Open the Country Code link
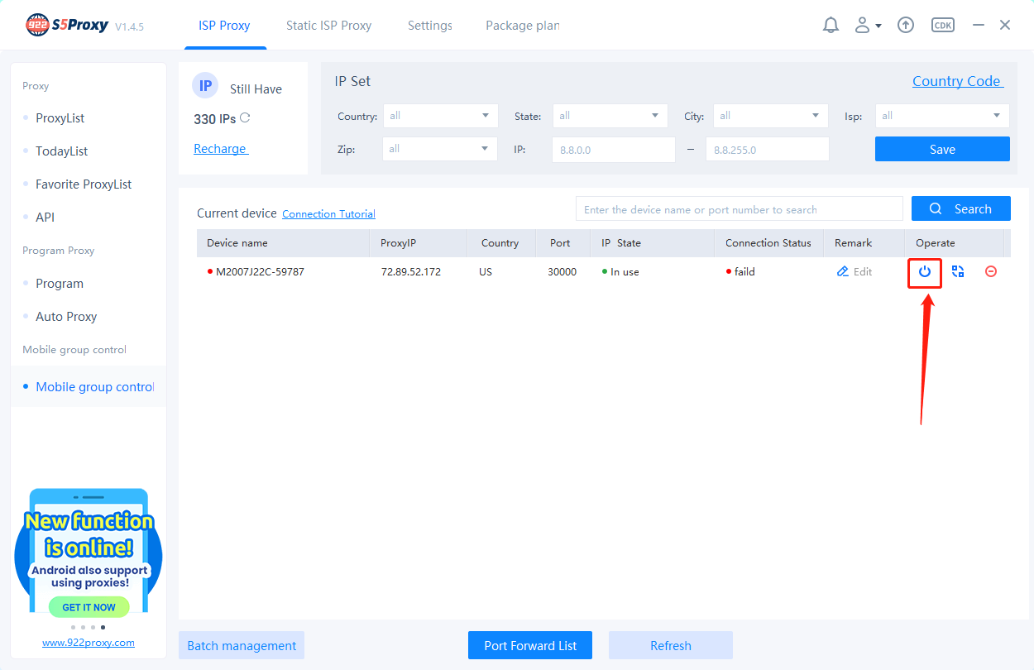Screen dimensions: 1034x670 pyautogui.click(x=957, y=81)
